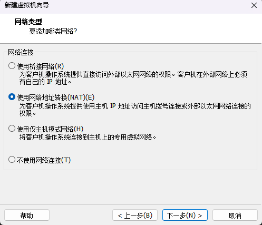The image size is (262, 225).
Task: Click the 网络类型 bold heading
Action: pos(28,22)
